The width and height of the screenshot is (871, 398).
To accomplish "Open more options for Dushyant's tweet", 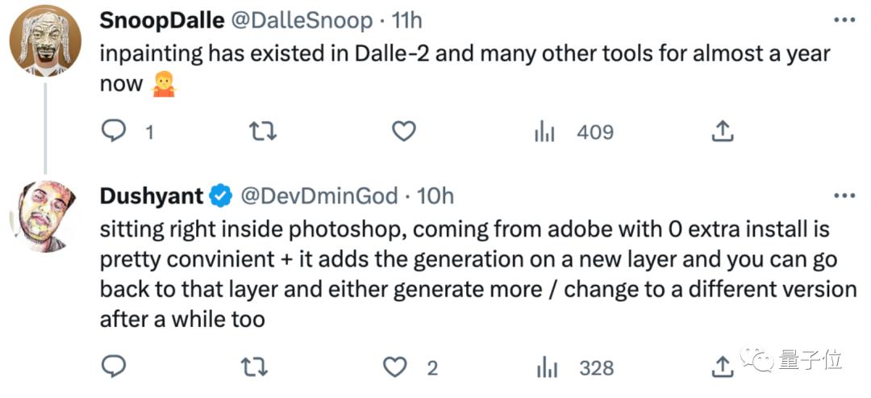I will [844, 195].
